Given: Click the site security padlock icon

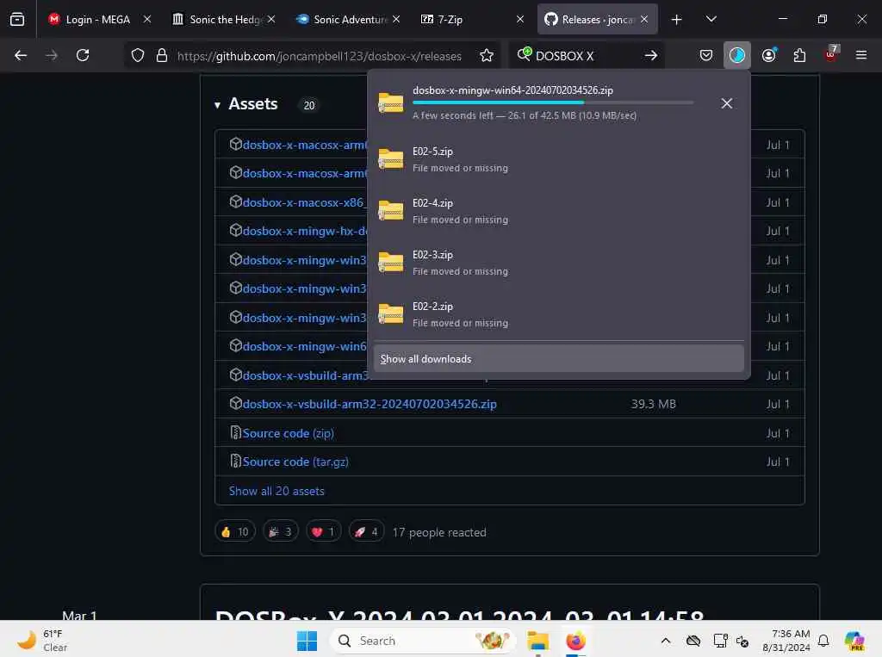Looking at the screenshot, I should [161, 55].
